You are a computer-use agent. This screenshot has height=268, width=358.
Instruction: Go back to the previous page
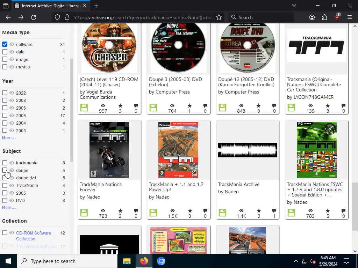point(8,17)
